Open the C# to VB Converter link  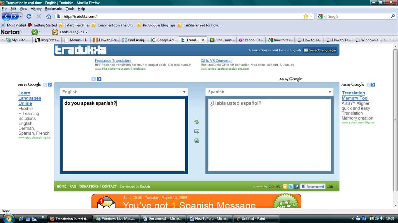(x=216, y=61)
